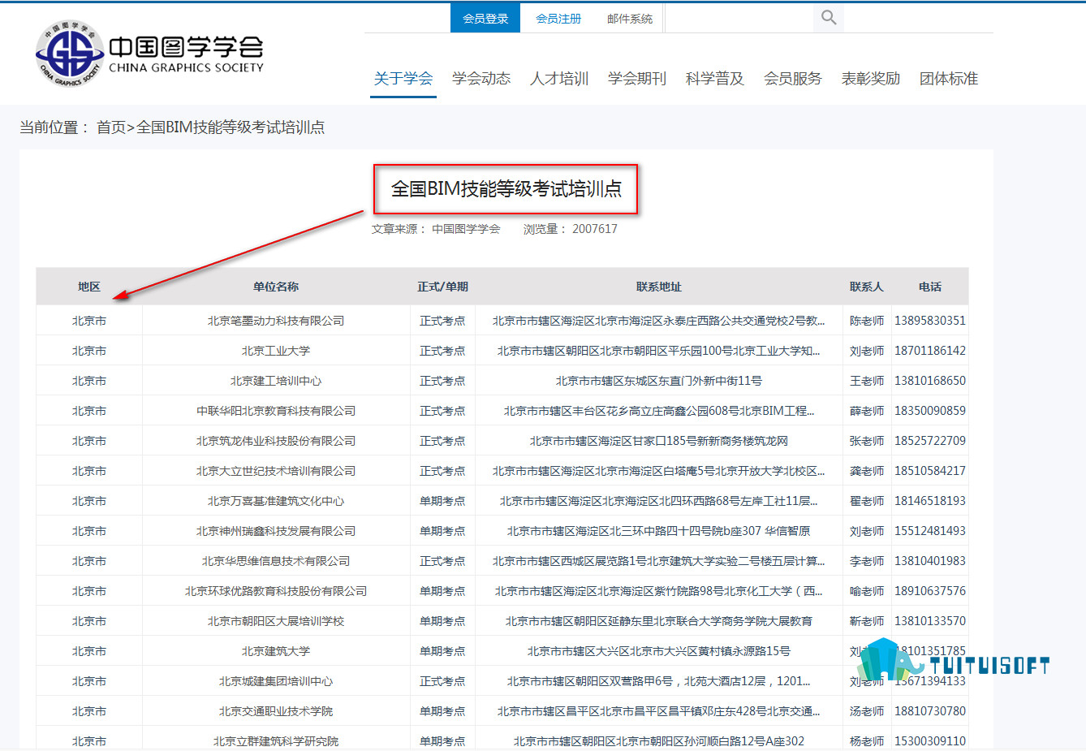The height and width of the screenshot is (751, 1086).
Task: Open the 表彰奖励 menu item
Action: coord(871,79)
